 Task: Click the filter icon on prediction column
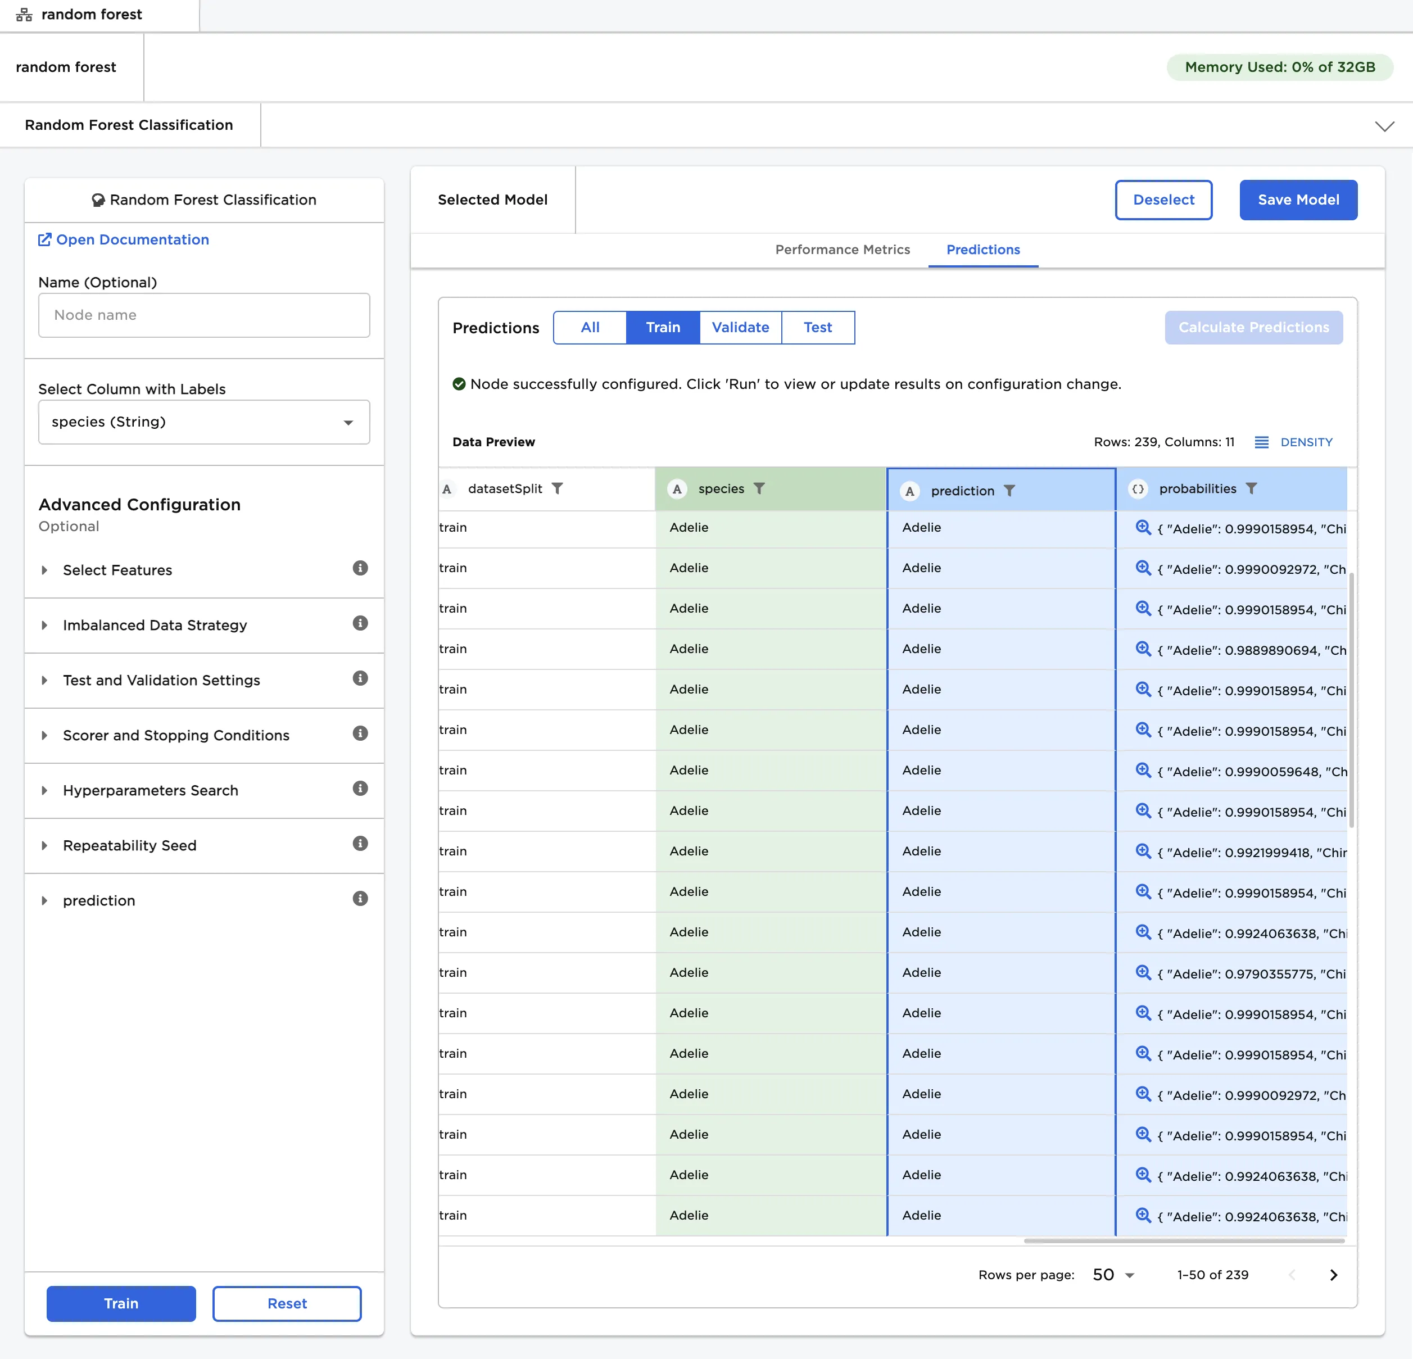tap(1009, 490)
